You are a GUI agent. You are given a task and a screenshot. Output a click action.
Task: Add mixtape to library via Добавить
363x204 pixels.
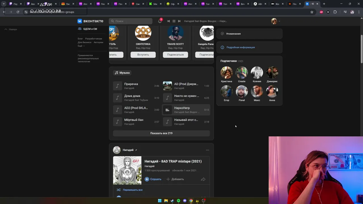click(175, 179)
